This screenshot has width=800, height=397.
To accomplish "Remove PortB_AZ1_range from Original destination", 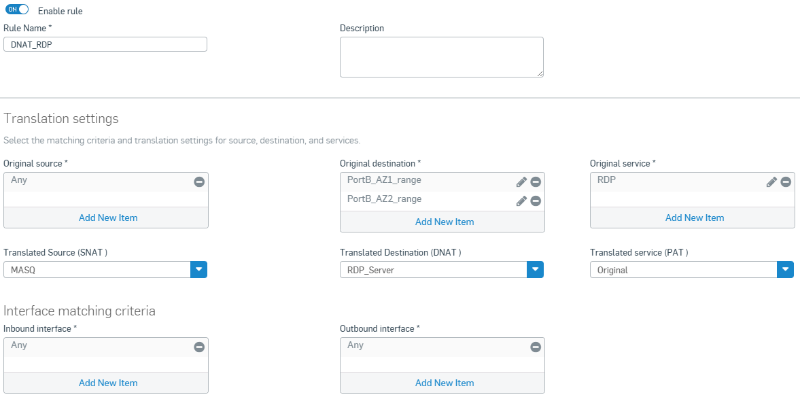I will coord(536,182).
